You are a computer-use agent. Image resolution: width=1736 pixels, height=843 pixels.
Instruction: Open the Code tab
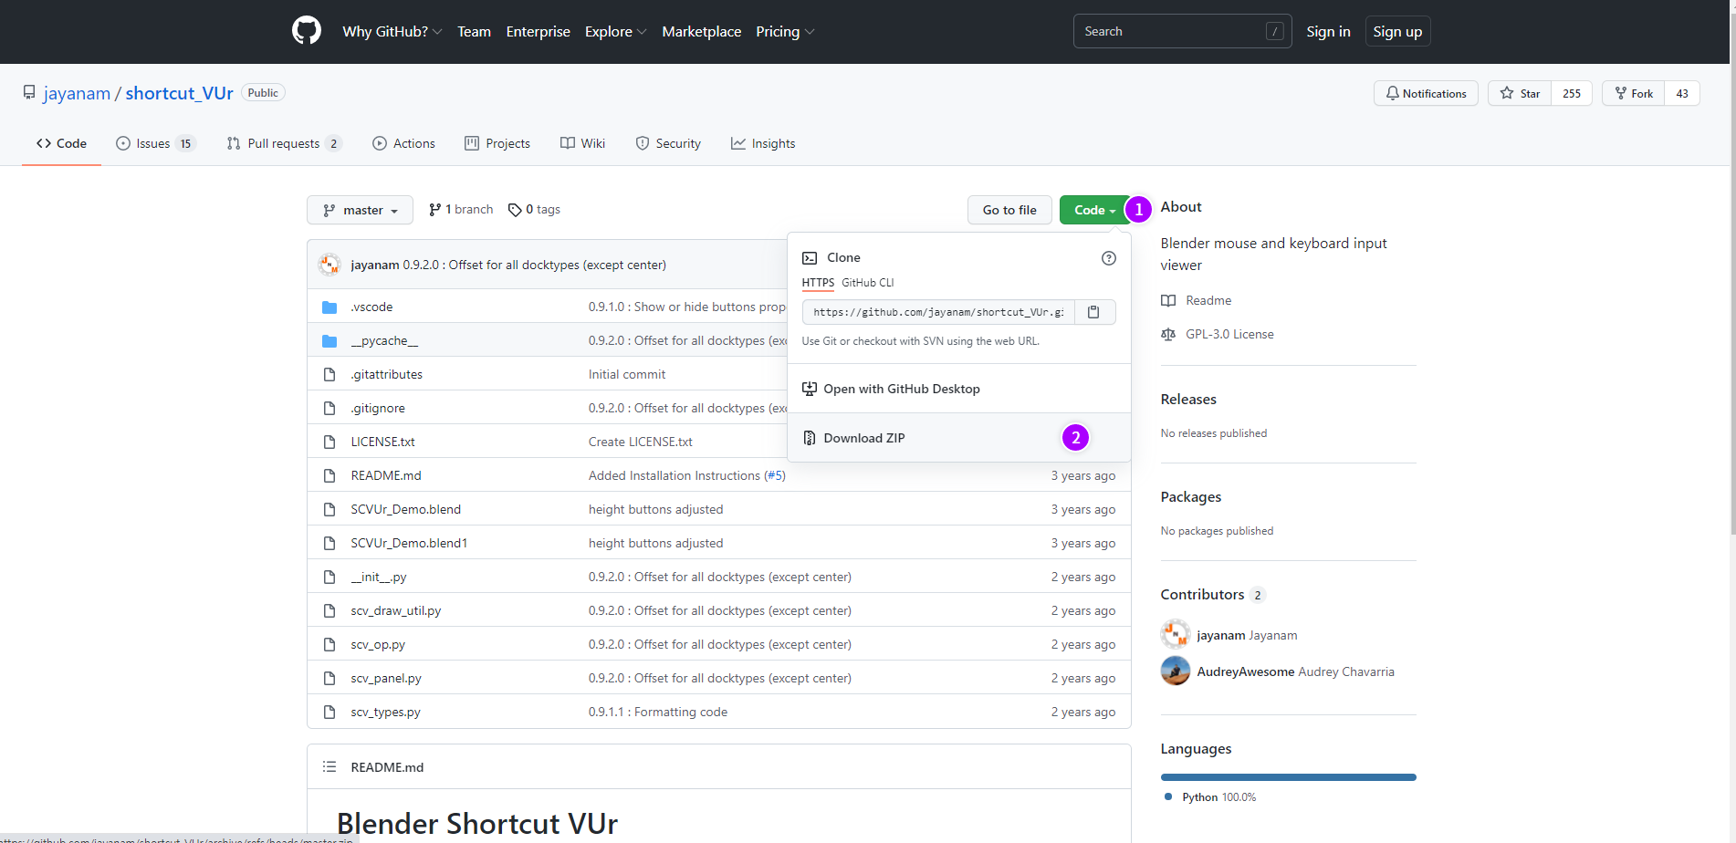coord(61,143)
